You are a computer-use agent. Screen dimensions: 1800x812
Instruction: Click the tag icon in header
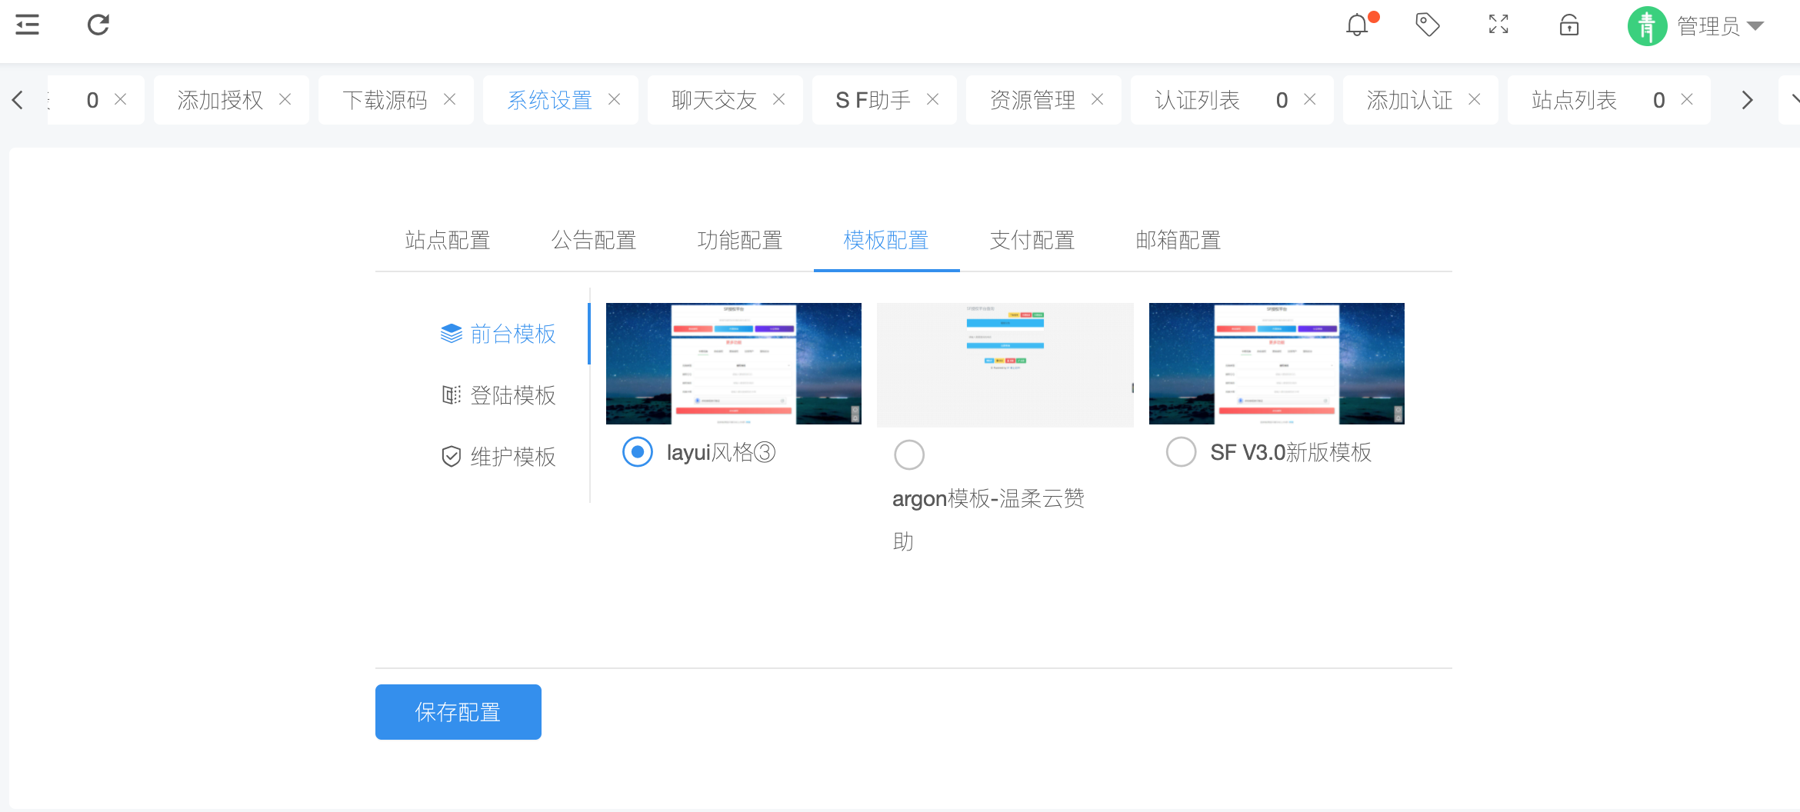[x=1428, y=25]
